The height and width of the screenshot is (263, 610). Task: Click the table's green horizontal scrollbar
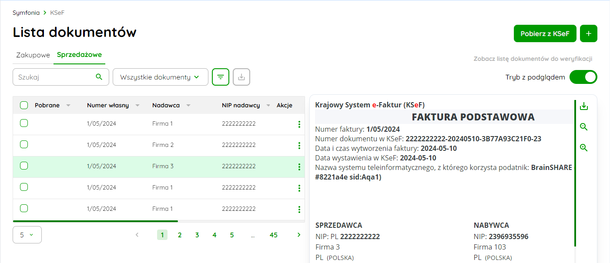click(96, 221)
